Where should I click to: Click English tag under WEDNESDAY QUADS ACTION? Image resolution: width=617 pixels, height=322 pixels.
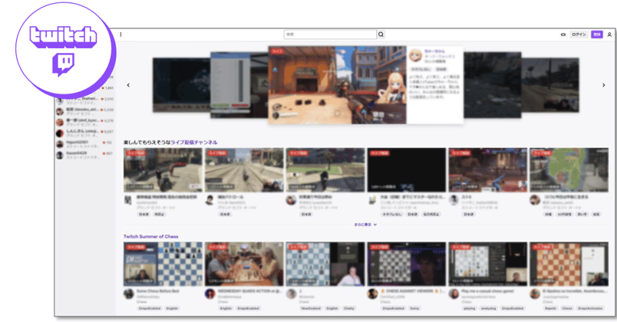point(226,308)
